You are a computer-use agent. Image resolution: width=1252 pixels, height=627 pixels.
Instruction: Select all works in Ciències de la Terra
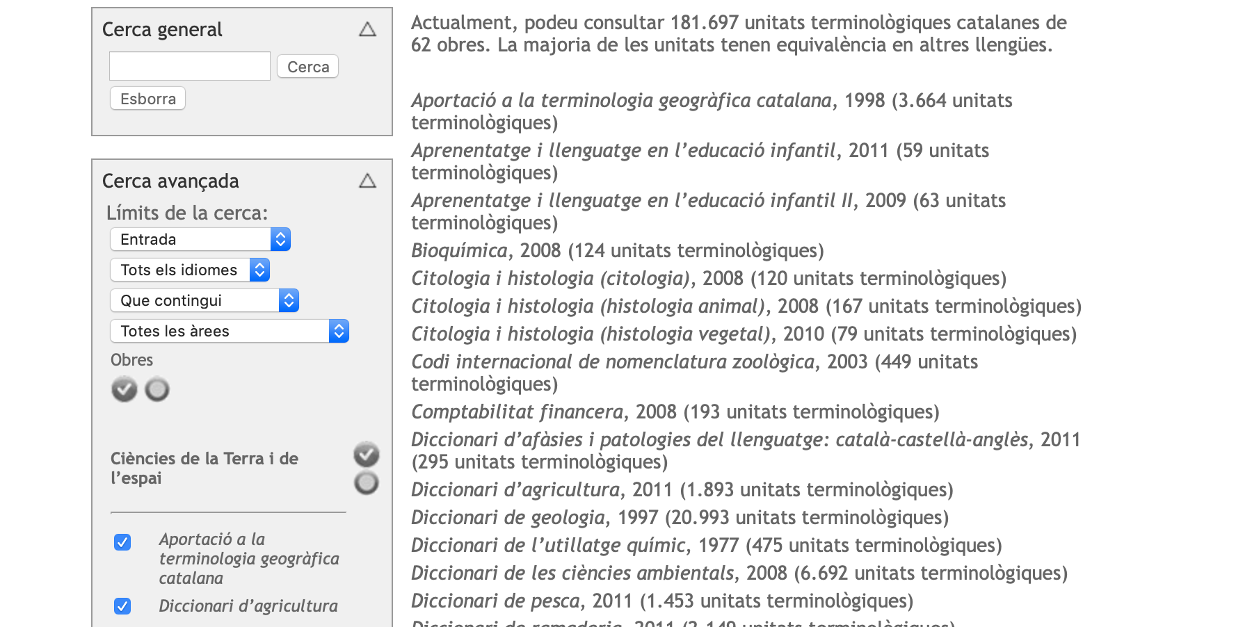367,455
